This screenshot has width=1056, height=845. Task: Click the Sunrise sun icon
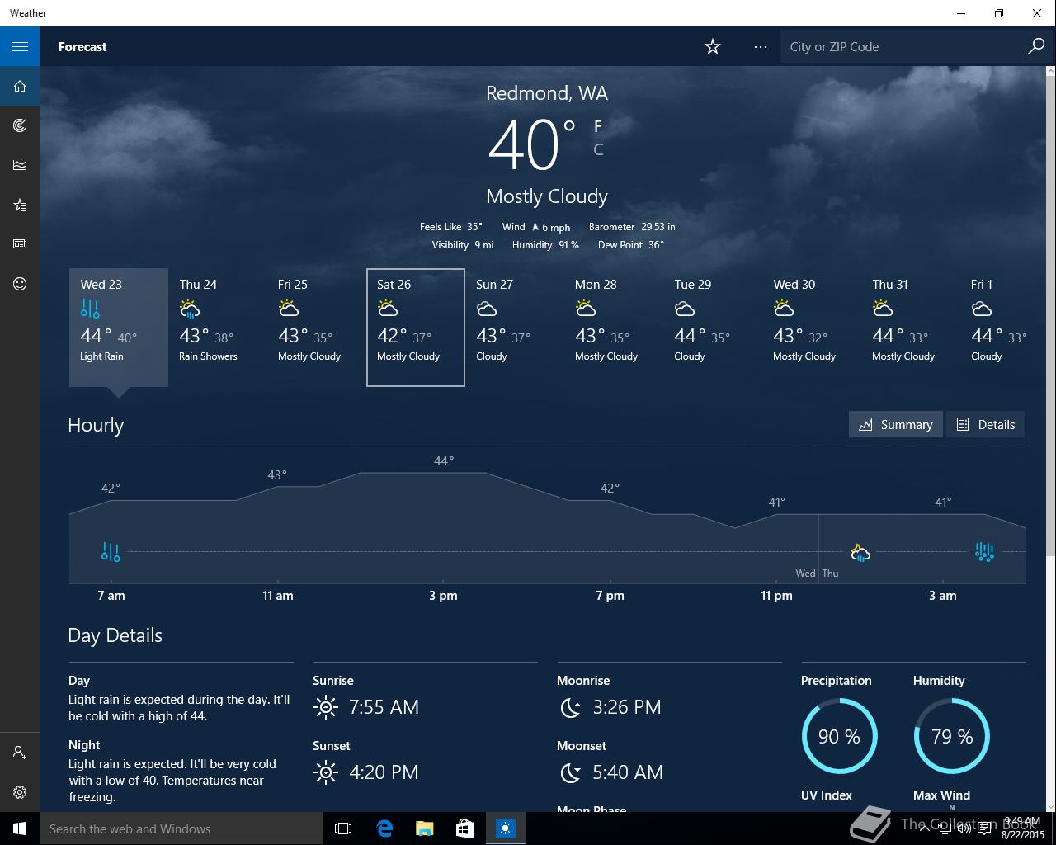[x=325, y=707]
